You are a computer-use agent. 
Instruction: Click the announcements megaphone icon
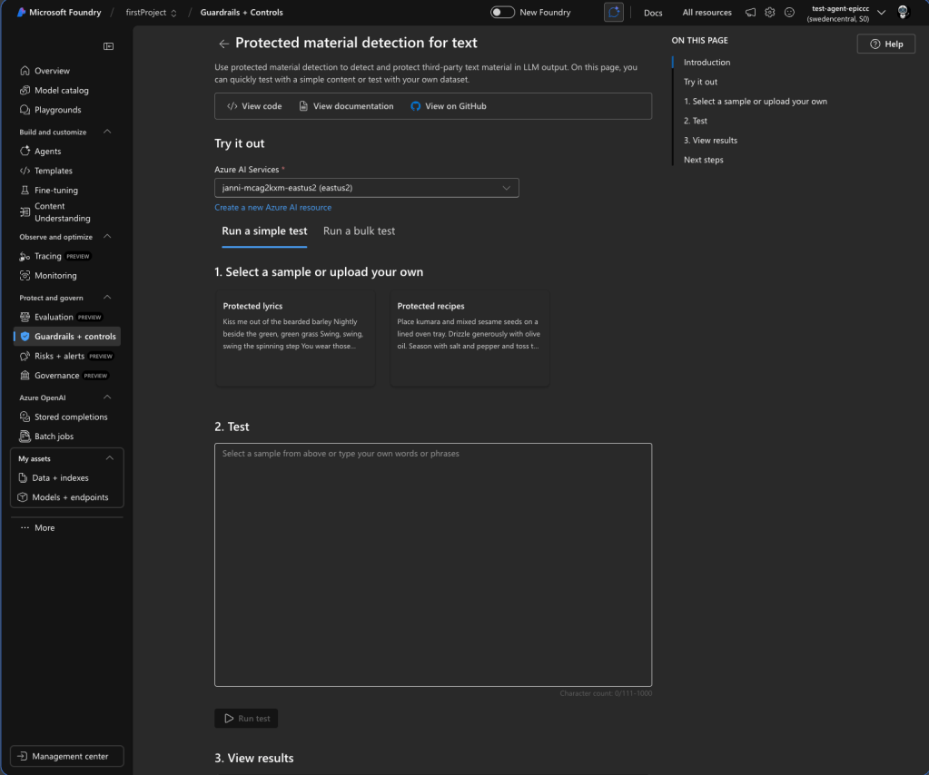[x=750, y=13]
